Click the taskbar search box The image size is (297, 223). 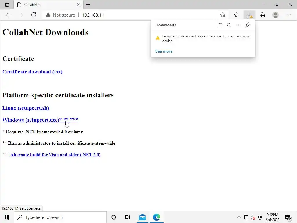click(x=60, y=217)
